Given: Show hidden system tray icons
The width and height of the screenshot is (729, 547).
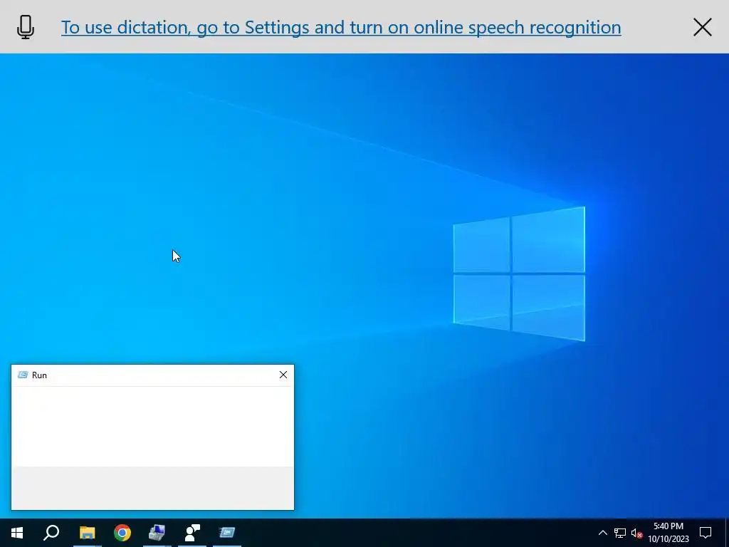Looking at the screenshot, I should point(602,533).
